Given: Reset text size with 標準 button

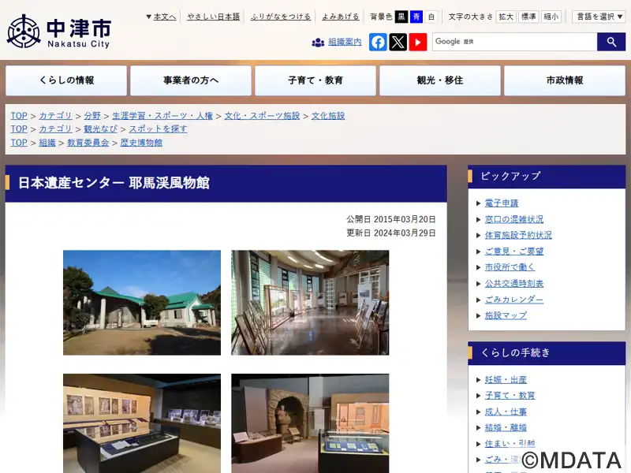Looking at the screenshot, I should tap(528, 17).
